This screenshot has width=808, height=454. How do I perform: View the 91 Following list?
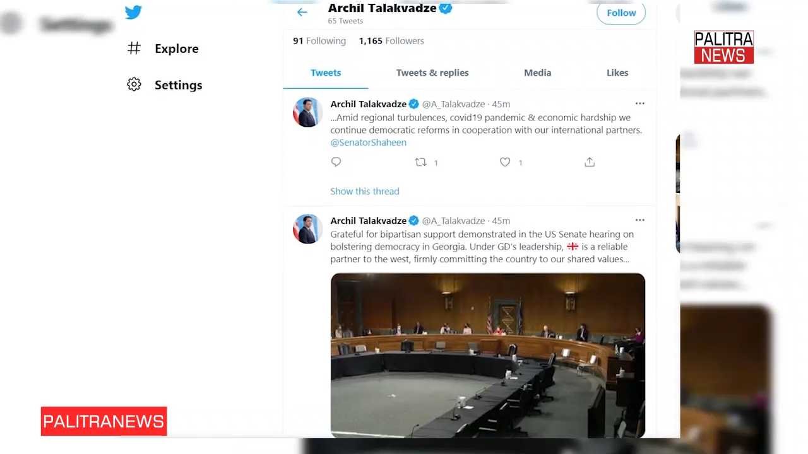click(319, 41)
